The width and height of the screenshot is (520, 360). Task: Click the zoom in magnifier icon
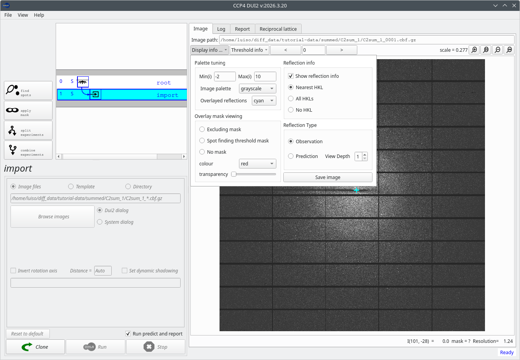tap(474, 50)
